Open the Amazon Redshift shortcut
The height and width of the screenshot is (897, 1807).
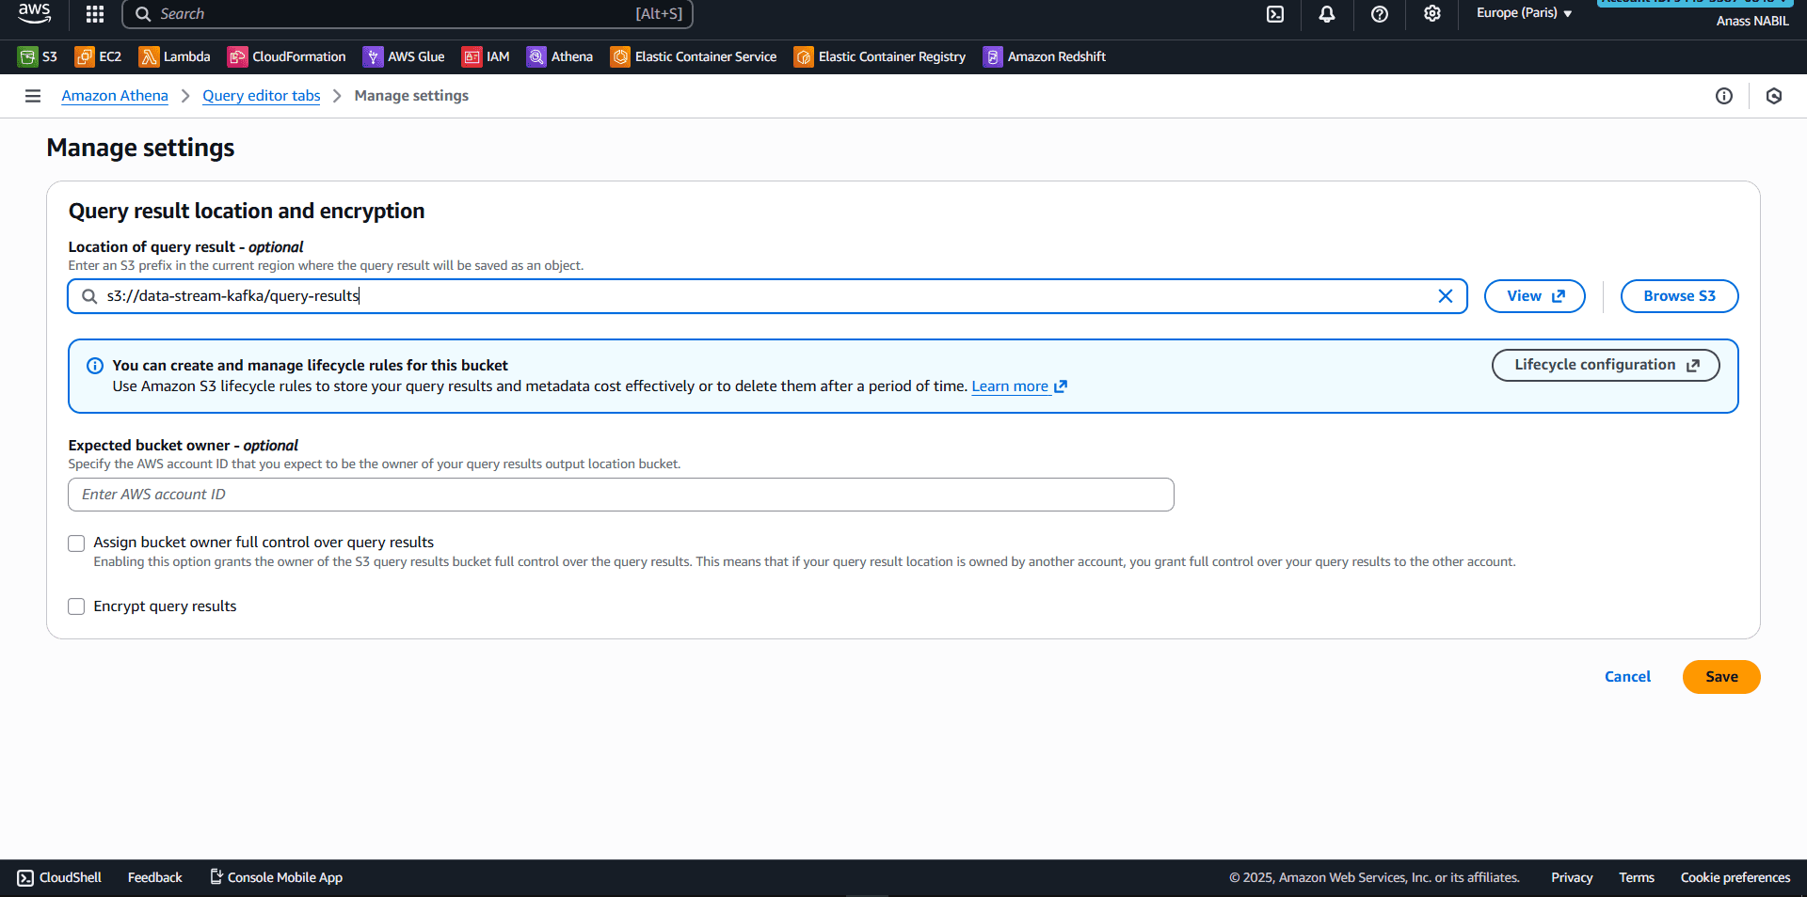(x=1044, y=56)
